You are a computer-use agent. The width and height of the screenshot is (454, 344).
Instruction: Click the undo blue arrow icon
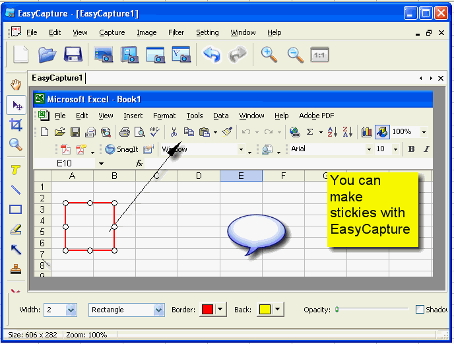click(x=212, y=54)
